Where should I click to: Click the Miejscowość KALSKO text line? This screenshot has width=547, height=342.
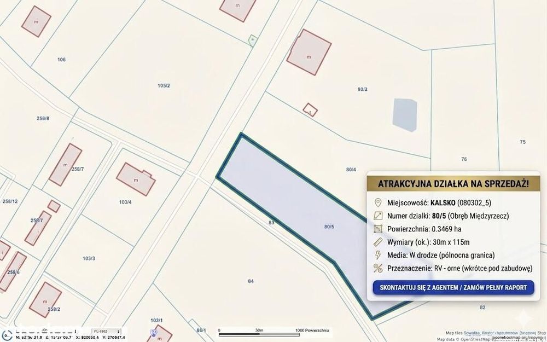coord(439,203)
